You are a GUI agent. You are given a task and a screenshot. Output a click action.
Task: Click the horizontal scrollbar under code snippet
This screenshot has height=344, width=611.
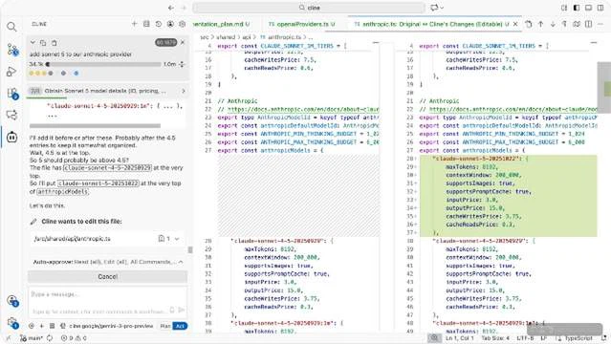(95, 125)
